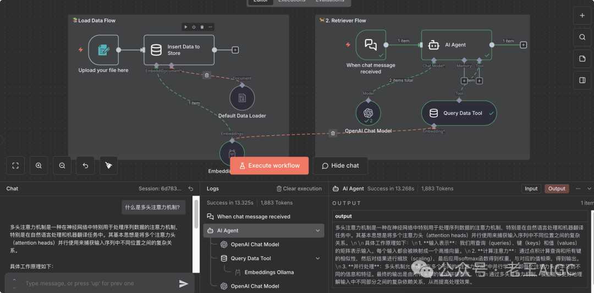Fit workflow to view
Screen dimensions: 594x293
pos(15,165)
